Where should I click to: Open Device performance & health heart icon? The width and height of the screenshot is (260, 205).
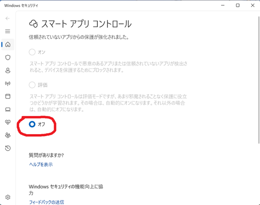[x=8, y=122]
